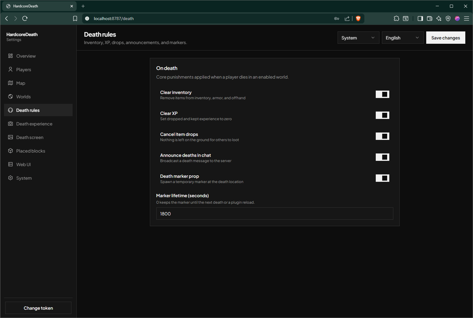This screenshot has width=473, height=318.
Task: Open the browser extensions puzzle icon
Action: click(396, 18)
